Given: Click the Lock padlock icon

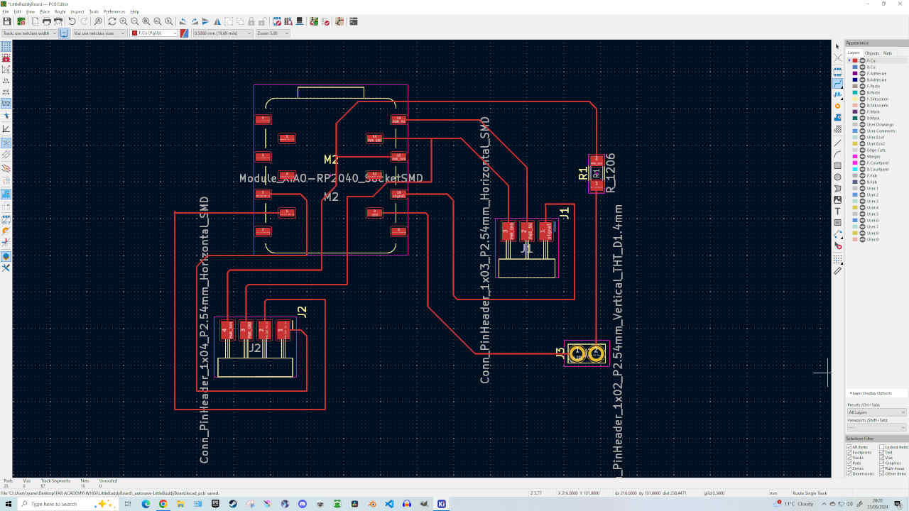Looking at the screenshot, I should point(251,21).
